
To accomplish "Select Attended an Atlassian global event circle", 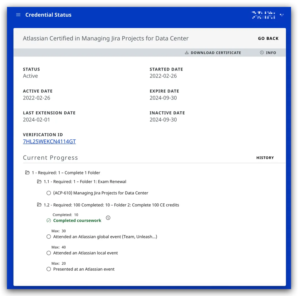I will point(49,237).
